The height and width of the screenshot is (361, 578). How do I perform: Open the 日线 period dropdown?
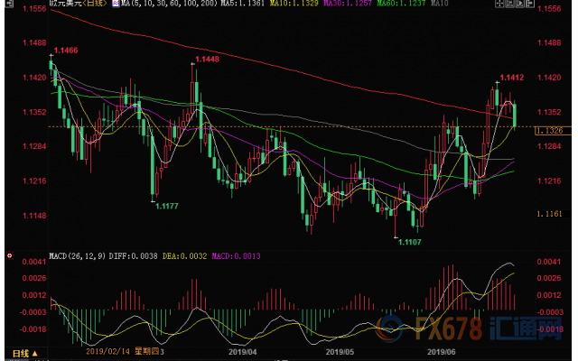[25, 354]
